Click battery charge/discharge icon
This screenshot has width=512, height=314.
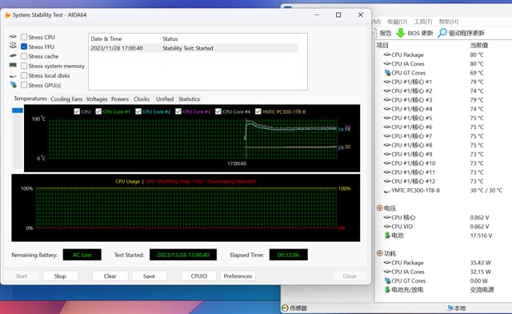pyautogui.click(x=387, y=289)
